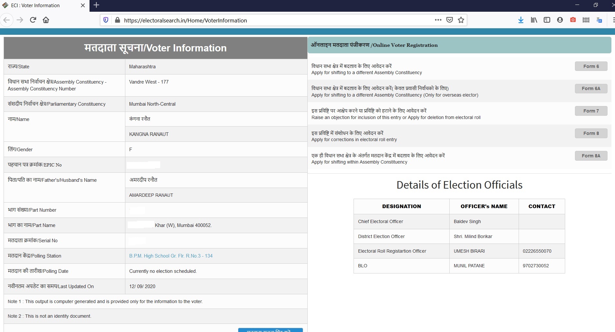Click the URL address bar
Viewport: 615px width, 332px height.
click(273, 20)
